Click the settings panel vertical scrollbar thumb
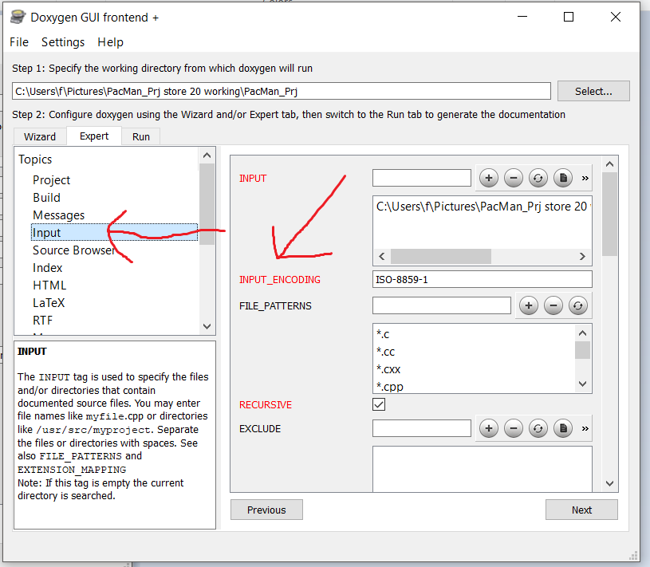 tap(609, 215)
